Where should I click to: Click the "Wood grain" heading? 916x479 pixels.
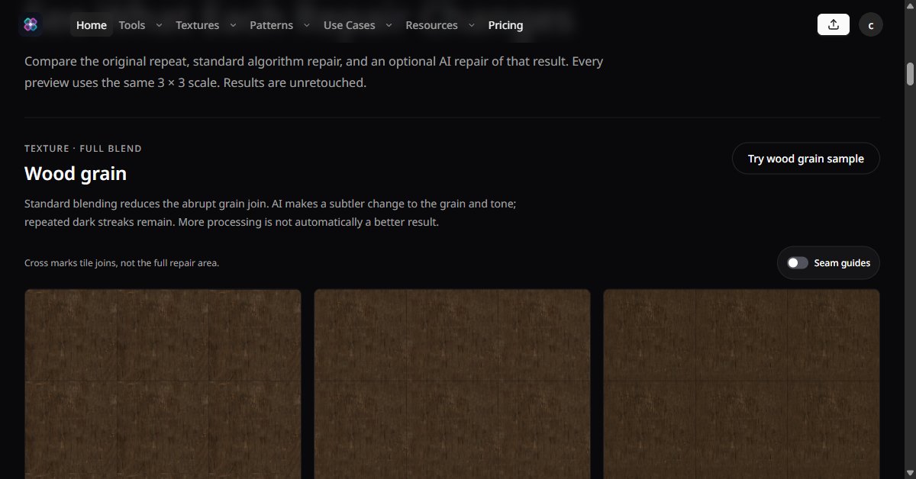pos(76,173)
